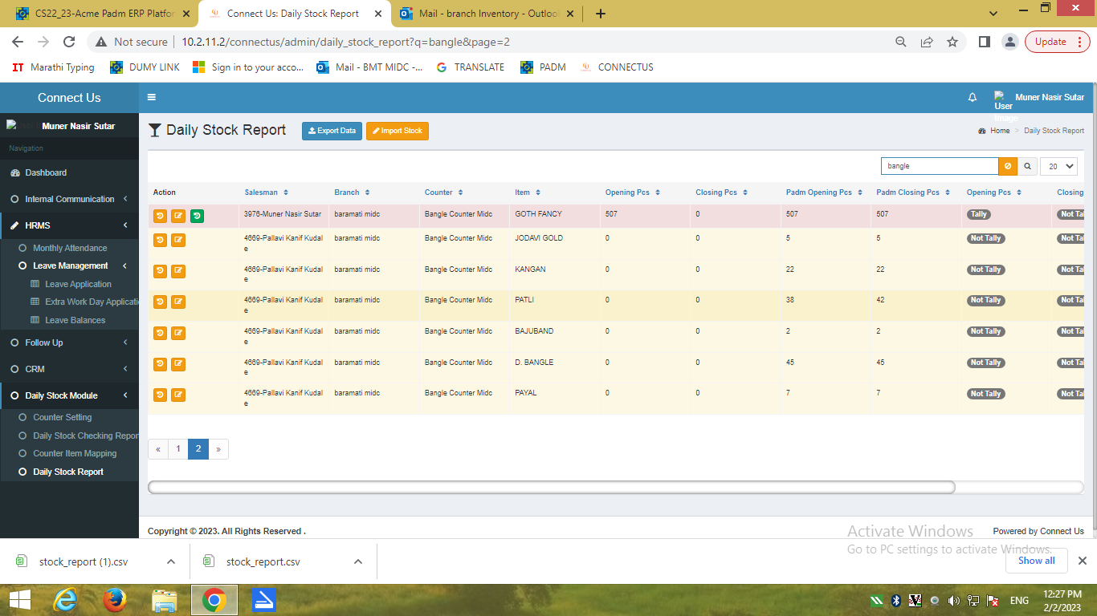The height and width of the screenshot is (616, 1097).
Task: Click search field containing bangle
Action: tap(940, 166)
